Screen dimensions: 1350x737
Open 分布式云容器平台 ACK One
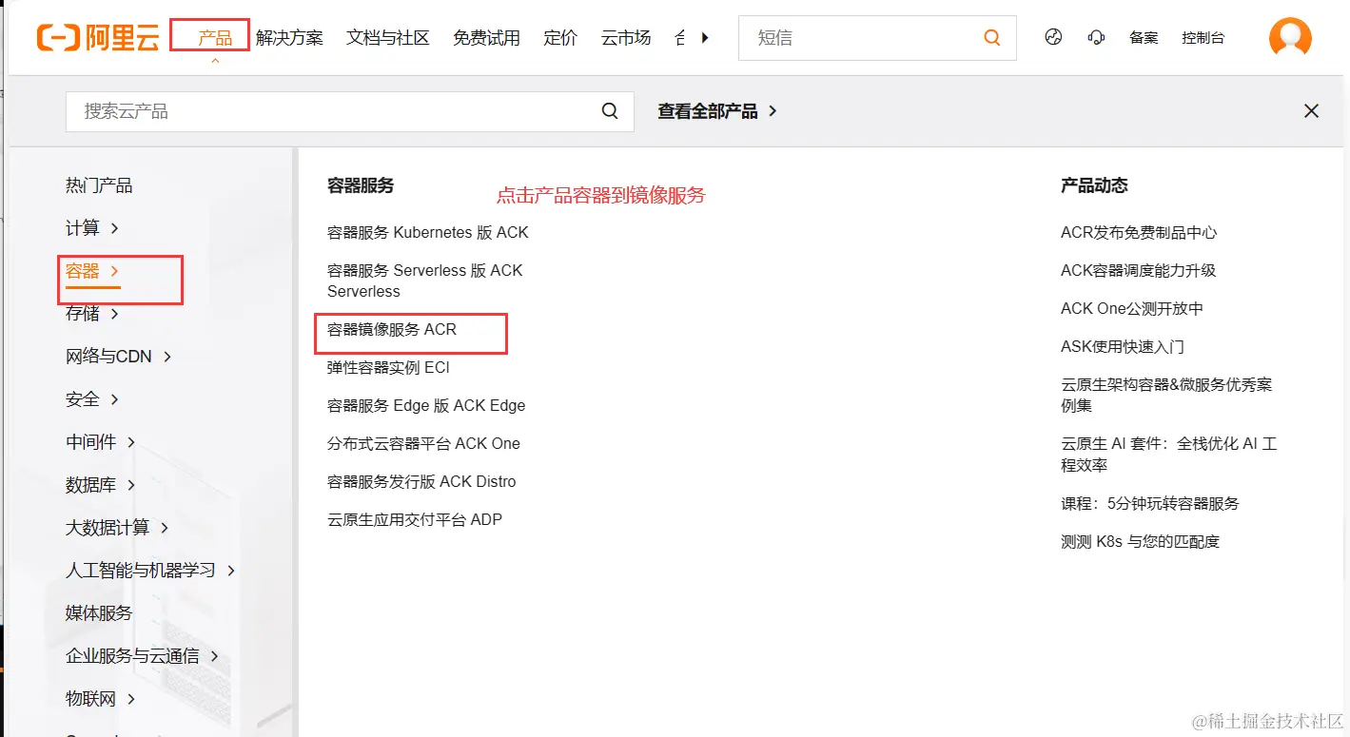(x=423, y=443)
